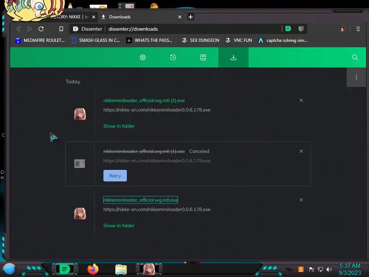Screen dimensions: 369x277
Task: Retry the canceled download
Action: 115,176
